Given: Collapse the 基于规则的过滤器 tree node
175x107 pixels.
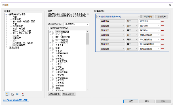Looking at the screenshot, I should (6, 14).
